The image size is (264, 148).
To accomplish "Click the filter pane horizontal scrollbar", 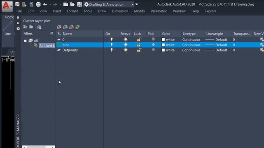I will [x=38, y=147].
